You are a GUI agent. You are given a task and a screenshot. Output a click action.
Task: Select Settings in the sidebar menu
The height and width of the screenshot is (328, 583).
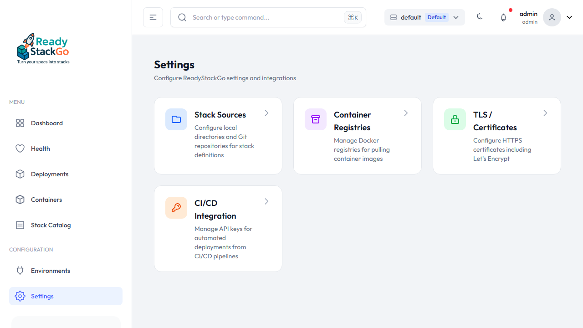[x=42, y=296]
